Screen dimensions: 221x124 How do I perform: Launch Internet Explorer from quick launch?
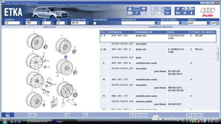(x=15, y=122)
